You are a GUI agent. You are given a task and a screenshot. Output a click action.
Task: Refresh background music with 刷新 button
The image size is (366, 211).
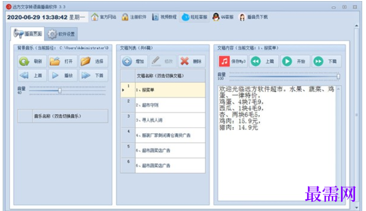[32, 61]
